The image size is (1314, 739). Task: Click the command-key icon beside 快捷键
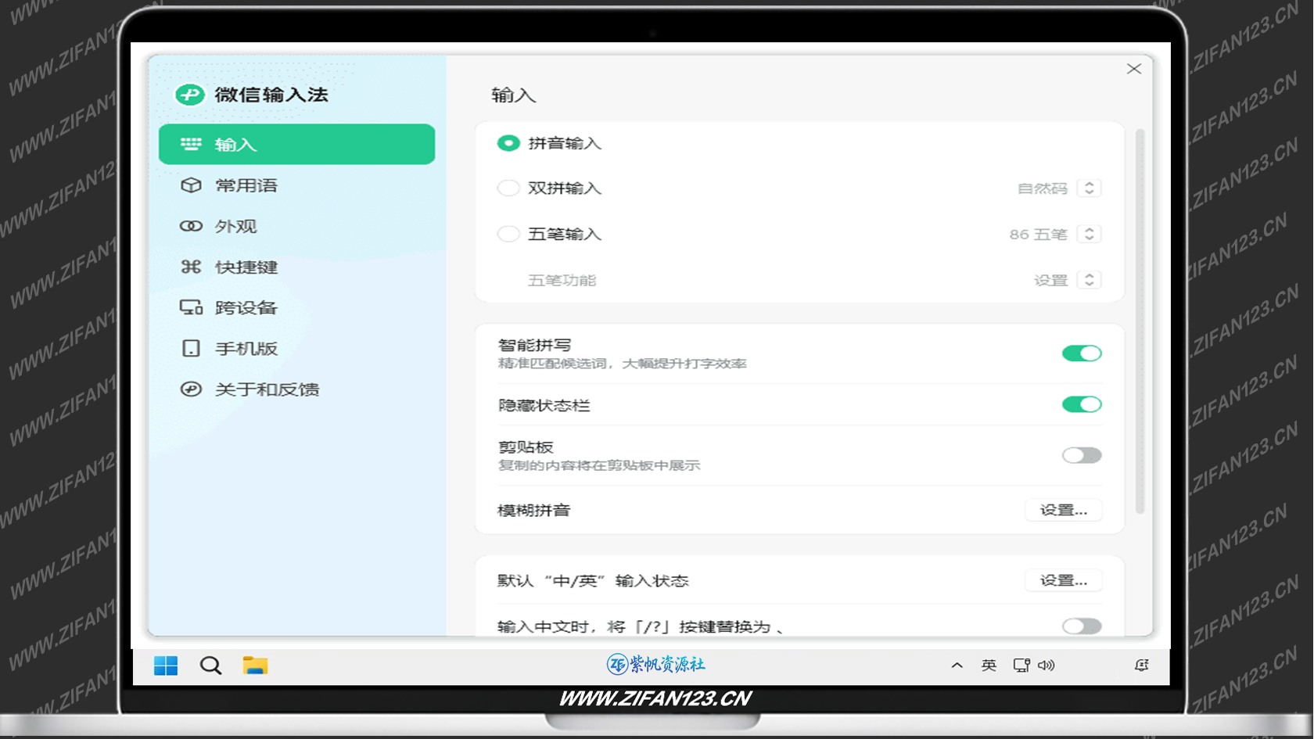191,267
